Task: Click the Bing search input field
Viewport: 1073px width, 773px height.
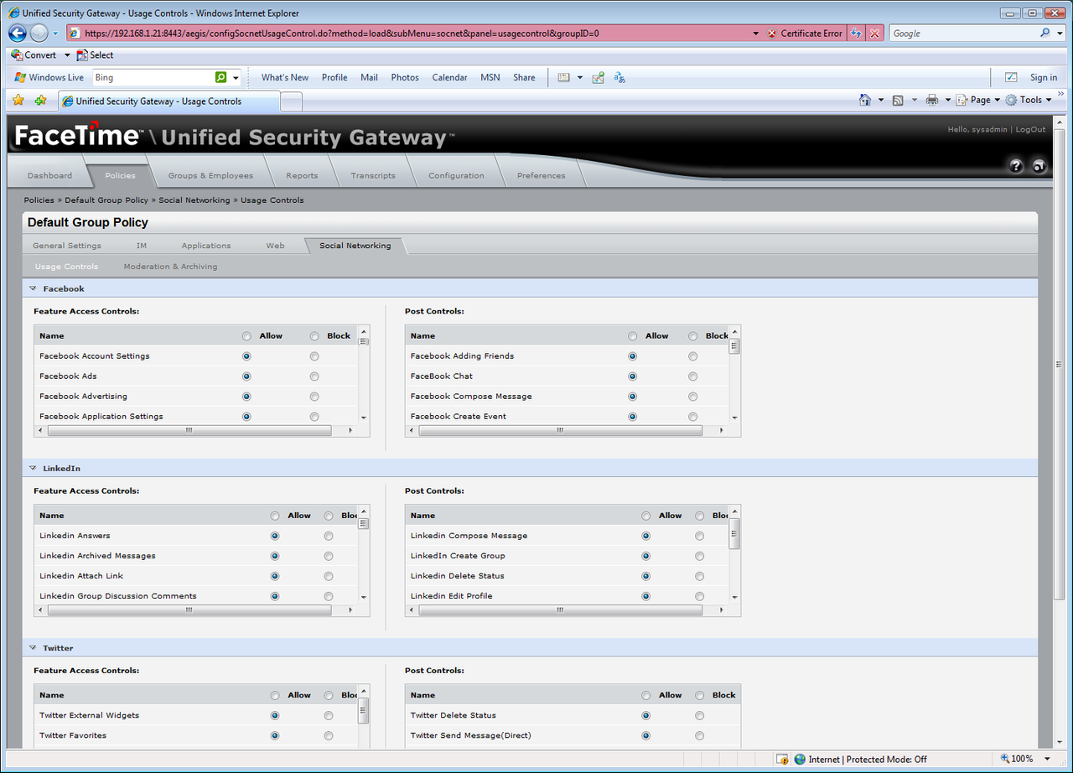Action: [153, 77]
